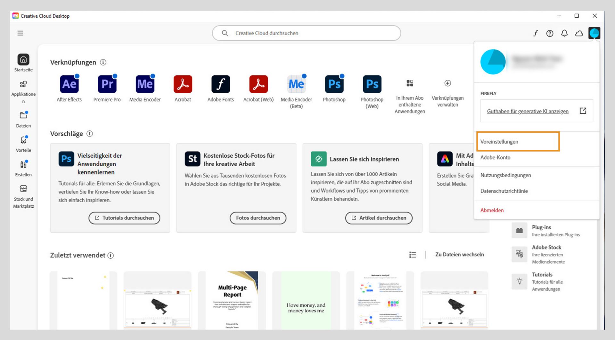
Task: Open the Multi-Page Report recent file
Action: pyautogui.click(x=232, y=300)
